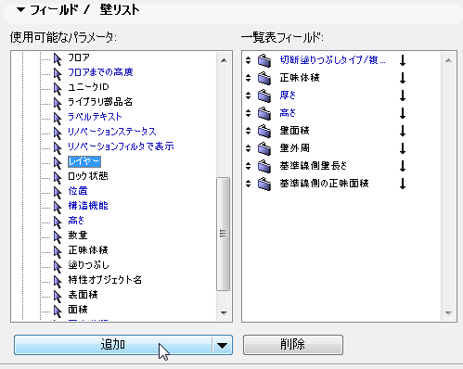Select the 切断塗りつぶしタイプ schedule field
The width and height of the screenshot is (463, 369).
(x=332, y=60)
